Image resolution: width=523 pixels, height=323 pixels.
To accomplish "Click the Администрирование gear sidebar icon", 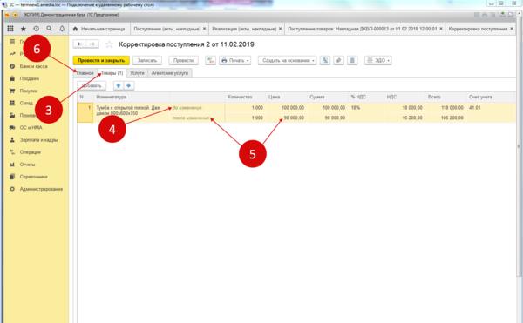I will [12, 189].
